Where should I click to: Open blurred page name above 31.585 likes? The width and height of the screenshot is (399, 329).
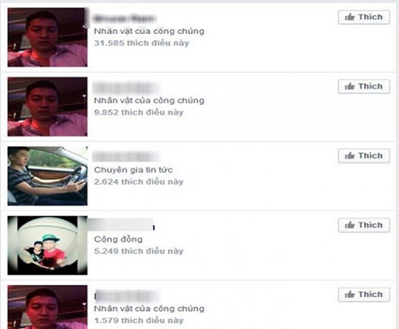[x=125, y=19]
